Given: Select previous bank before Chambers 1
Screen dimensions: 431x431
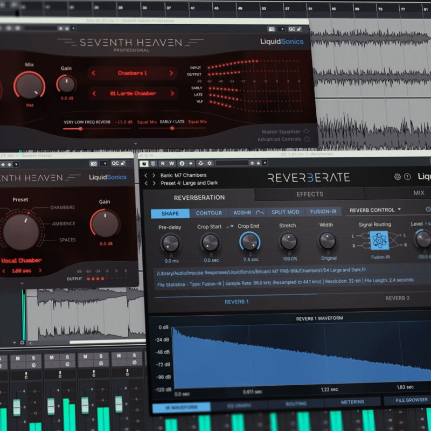Looking at the screenshot, I should point(93,73).
